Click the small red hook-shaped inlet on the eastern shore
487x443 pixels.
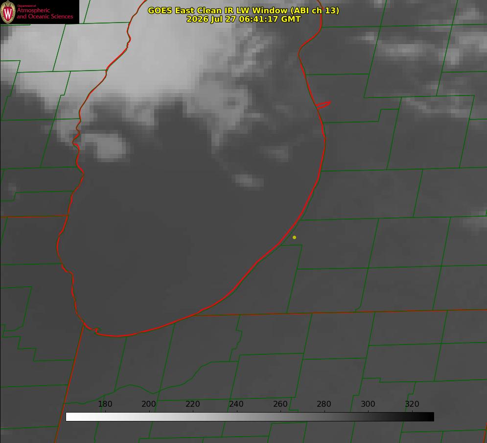tap(323, 105)
